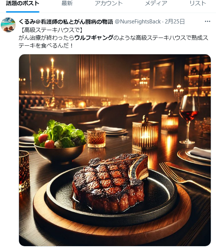Click the 2月25日 post timestamp

(x=175, y=22)
